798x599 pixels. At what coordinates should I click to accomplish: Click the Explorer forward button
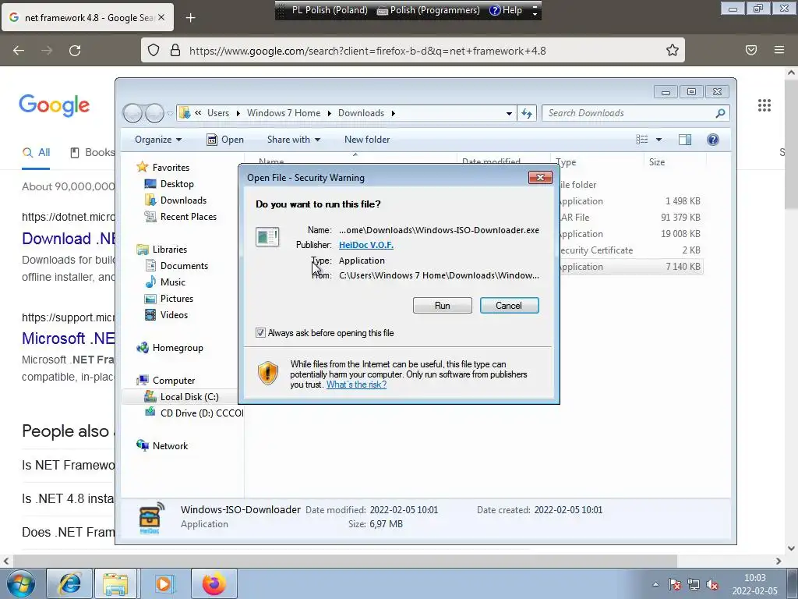coord(154,113)
